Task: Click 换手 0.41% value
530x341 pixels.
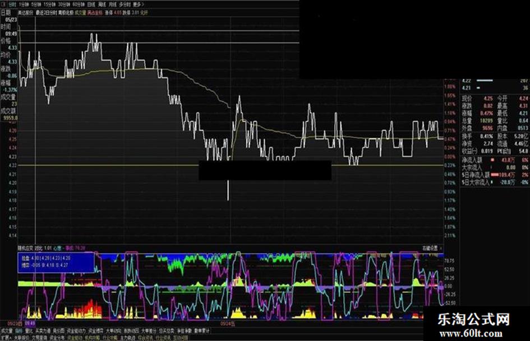Action: coord(486,137)
